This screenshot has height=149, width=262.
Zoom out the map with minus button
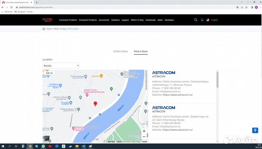click(144, 137)
